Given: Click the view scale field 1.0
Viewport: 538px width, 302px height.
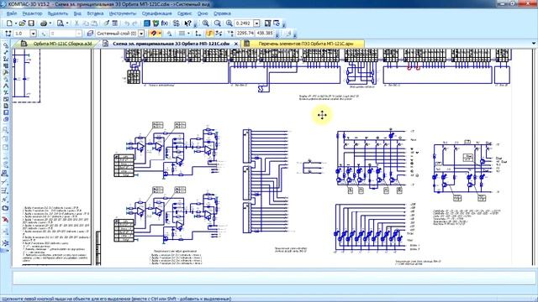Looking at the screenshot, I should point(22,34).
